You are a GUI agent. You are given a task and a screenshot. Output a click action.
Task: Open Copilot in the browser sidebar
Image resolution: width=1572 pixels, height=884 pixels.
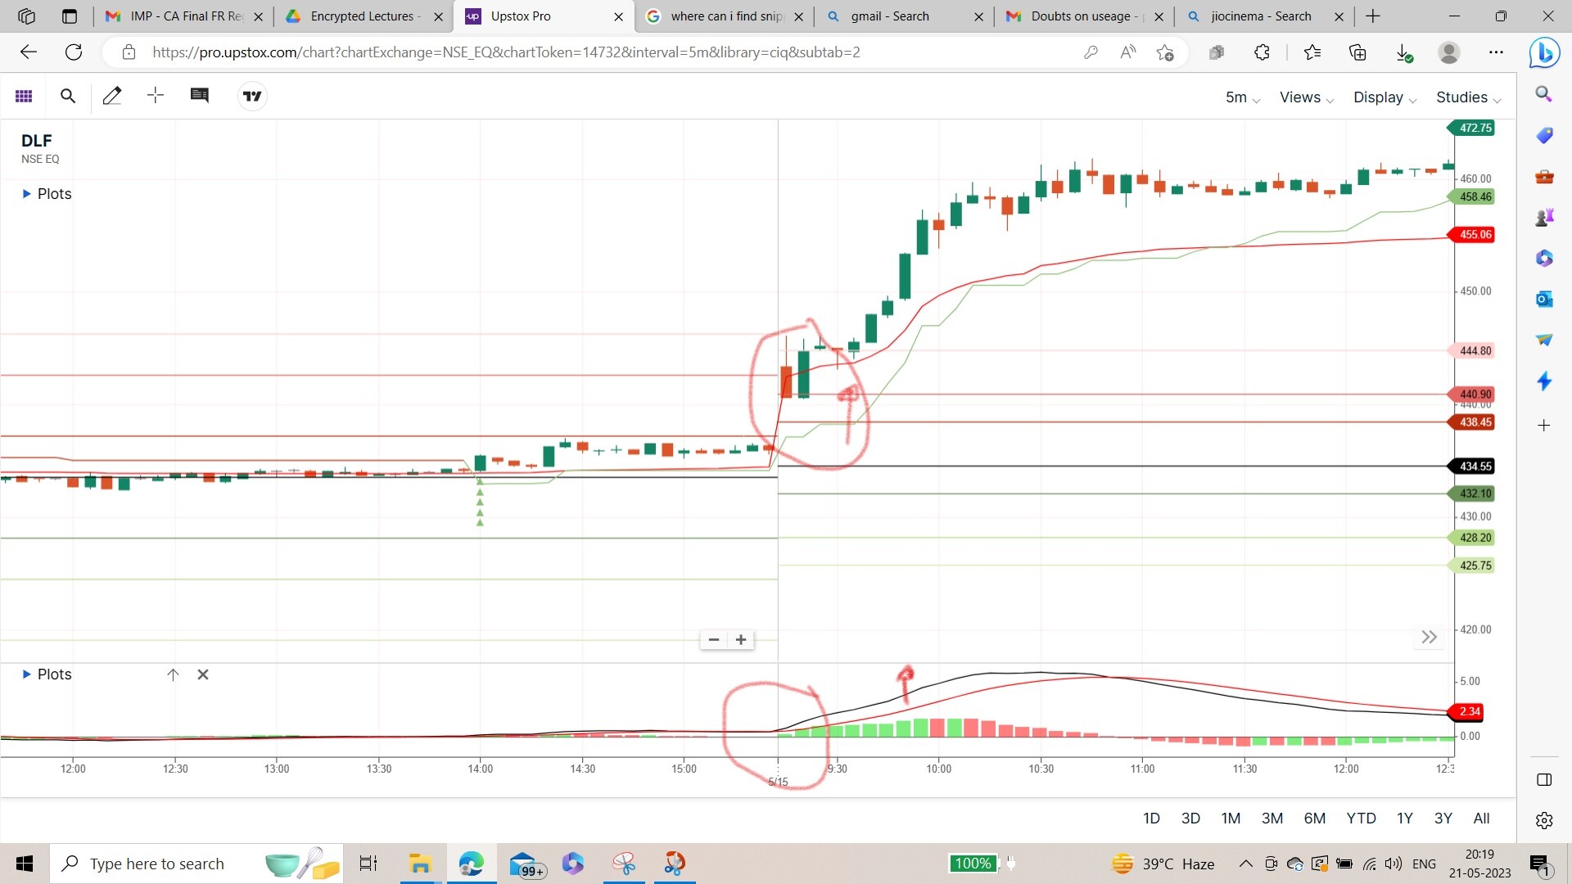tap(1544, 52)
